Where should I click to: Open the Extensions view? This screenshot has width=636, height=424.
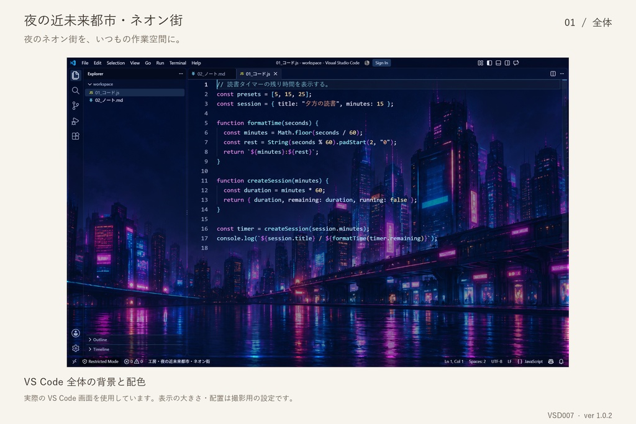click(x=75, y=136)
